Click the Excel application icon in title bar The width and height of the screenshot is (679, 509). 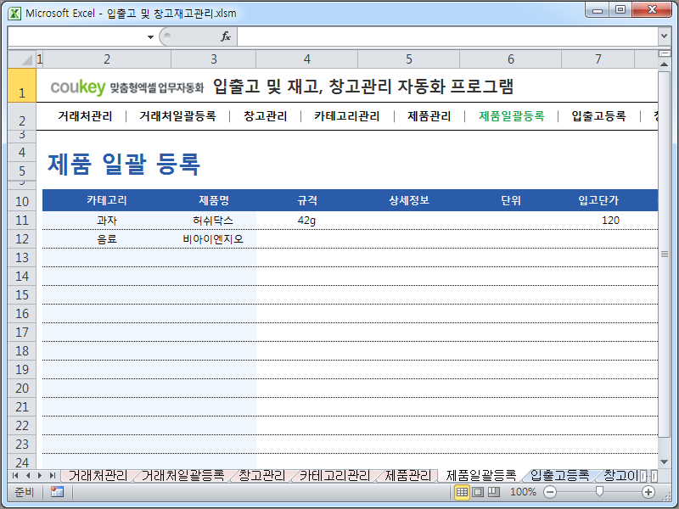[14, 14]
